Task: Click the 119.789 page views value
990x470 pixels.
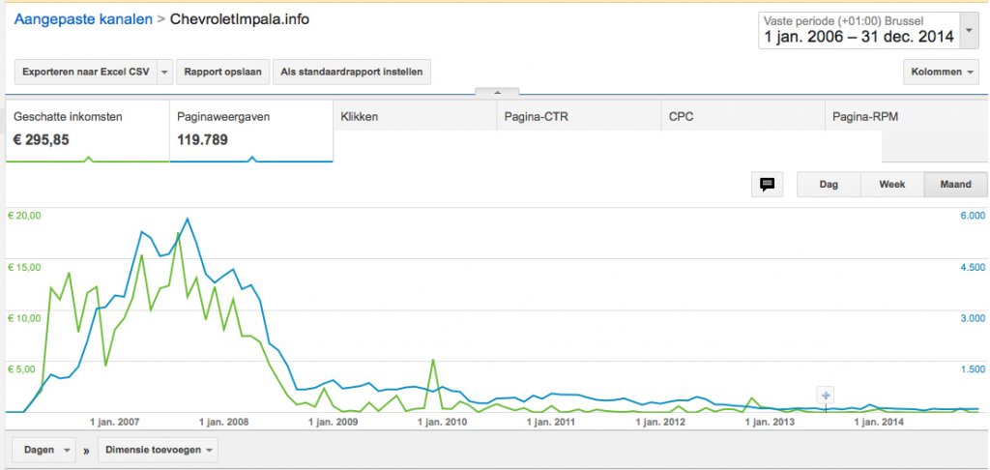Action: point(202,139)
